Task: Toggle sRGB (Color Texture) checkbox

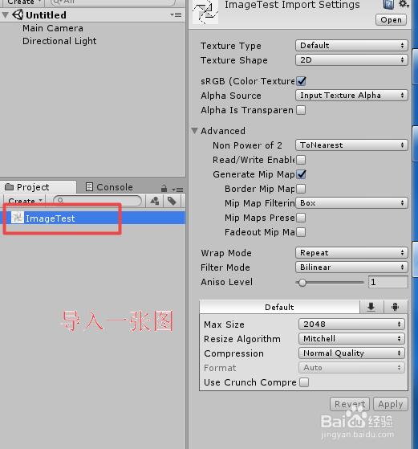Action: coord(301,81)
